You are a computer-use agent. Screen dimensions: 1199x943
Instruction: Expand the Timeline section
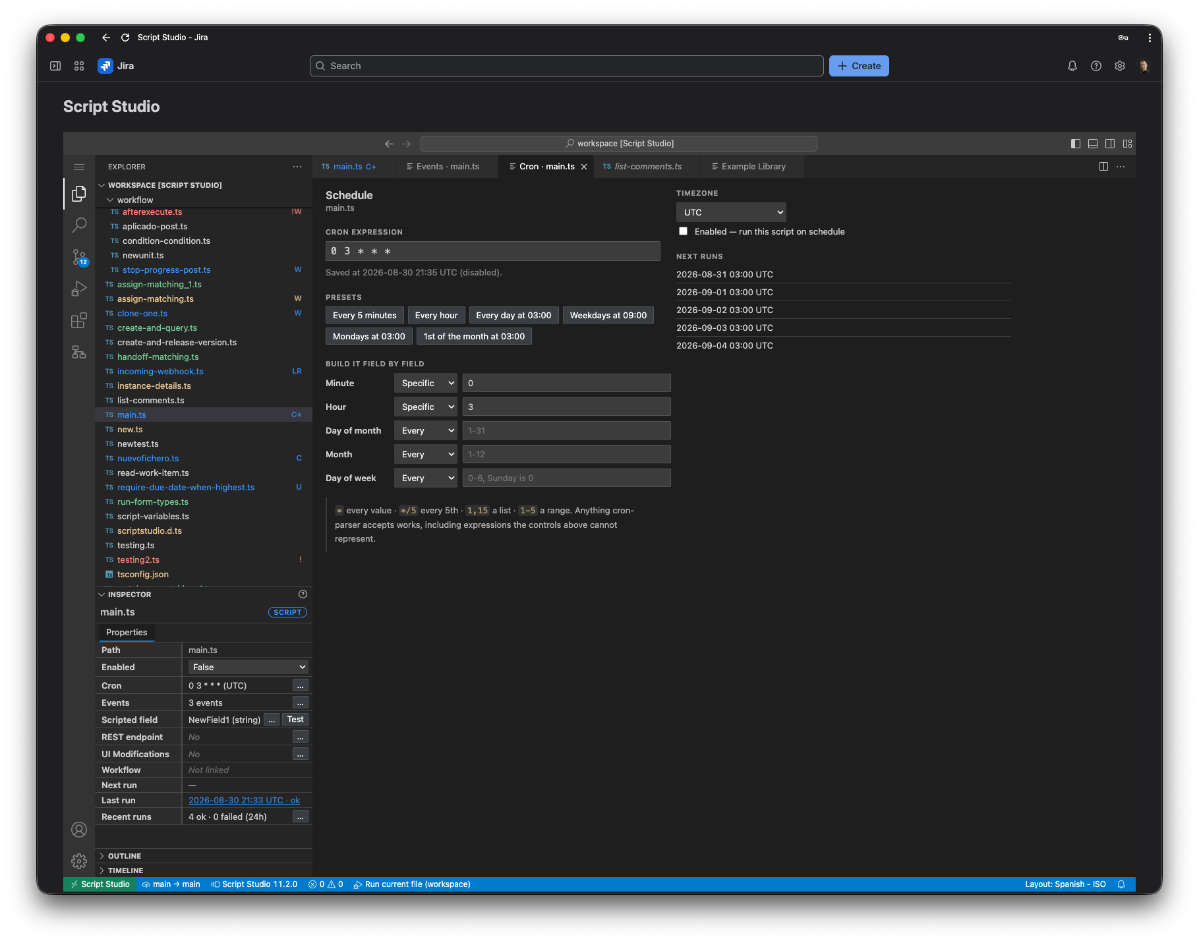coord(125,871)
